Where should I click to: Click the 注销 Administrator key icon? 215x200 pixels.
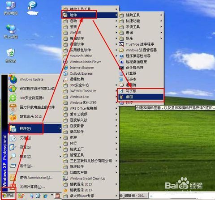(x=13, y=178)
